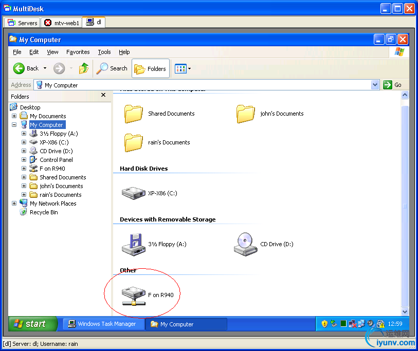Image resolution: width=418 pixels, height=351 pixels.
Task: Select the CD Drive (D:) icon
Action: coord(246,245)
